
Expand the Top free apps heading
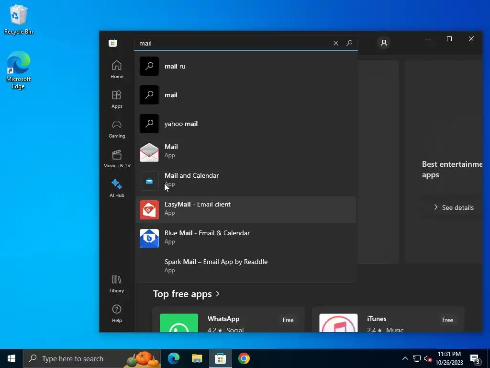186,294
